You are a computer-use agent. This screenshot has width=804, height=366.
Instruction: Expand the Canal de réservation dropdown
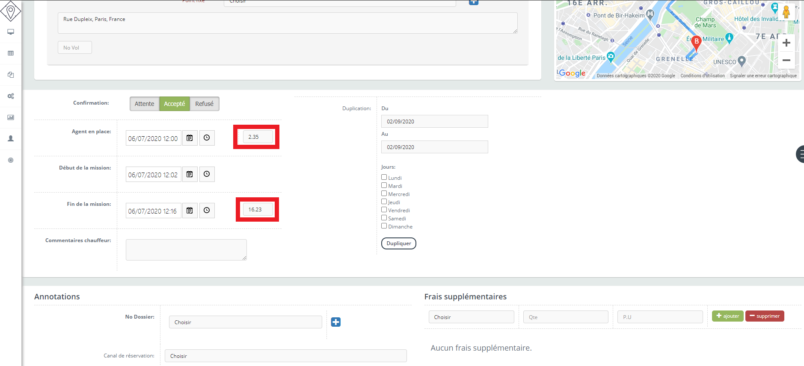pyautogui.click(x=285, y=356)
